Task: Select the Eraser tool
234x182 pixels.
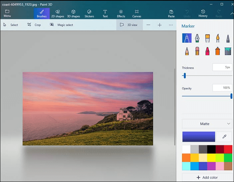Action: 197,51
